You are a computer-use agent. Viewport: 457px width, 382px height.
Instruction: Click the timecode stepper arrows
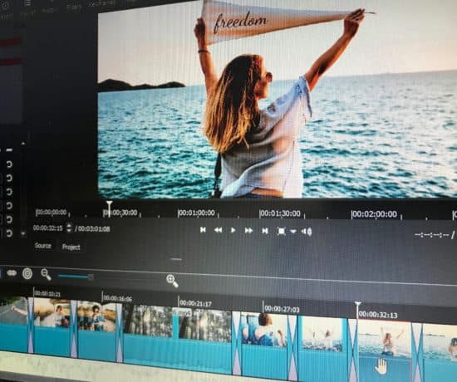coord(69,228)
